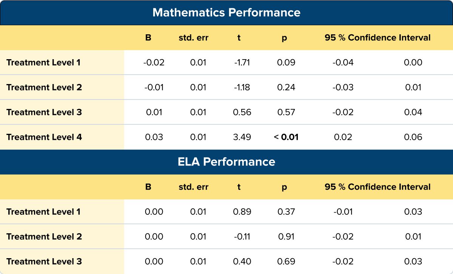
Task: Select the p-value 0.91 cell
Action: click(x=286, y=237)
